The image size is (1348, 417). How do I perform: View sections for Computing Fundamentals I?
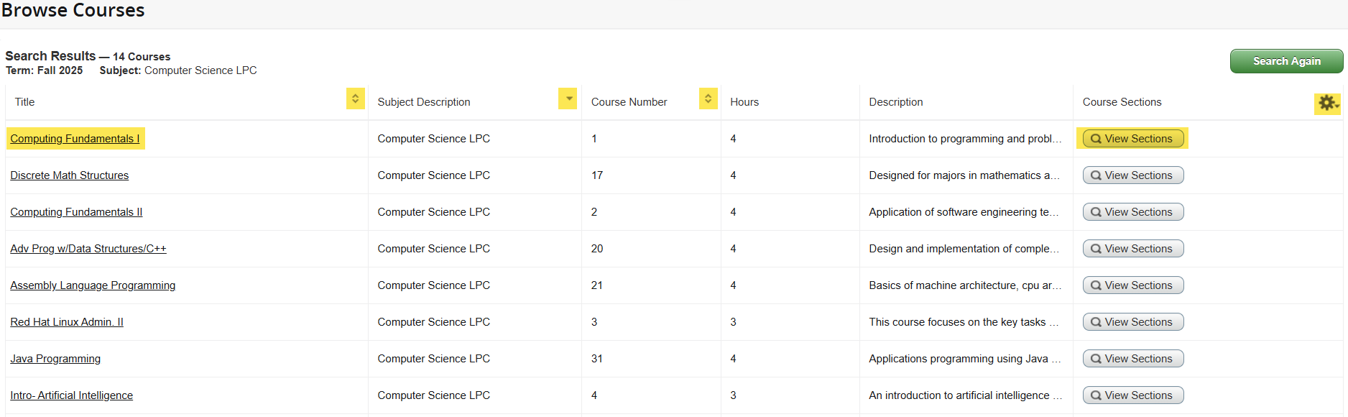[x=1132, y=139]
